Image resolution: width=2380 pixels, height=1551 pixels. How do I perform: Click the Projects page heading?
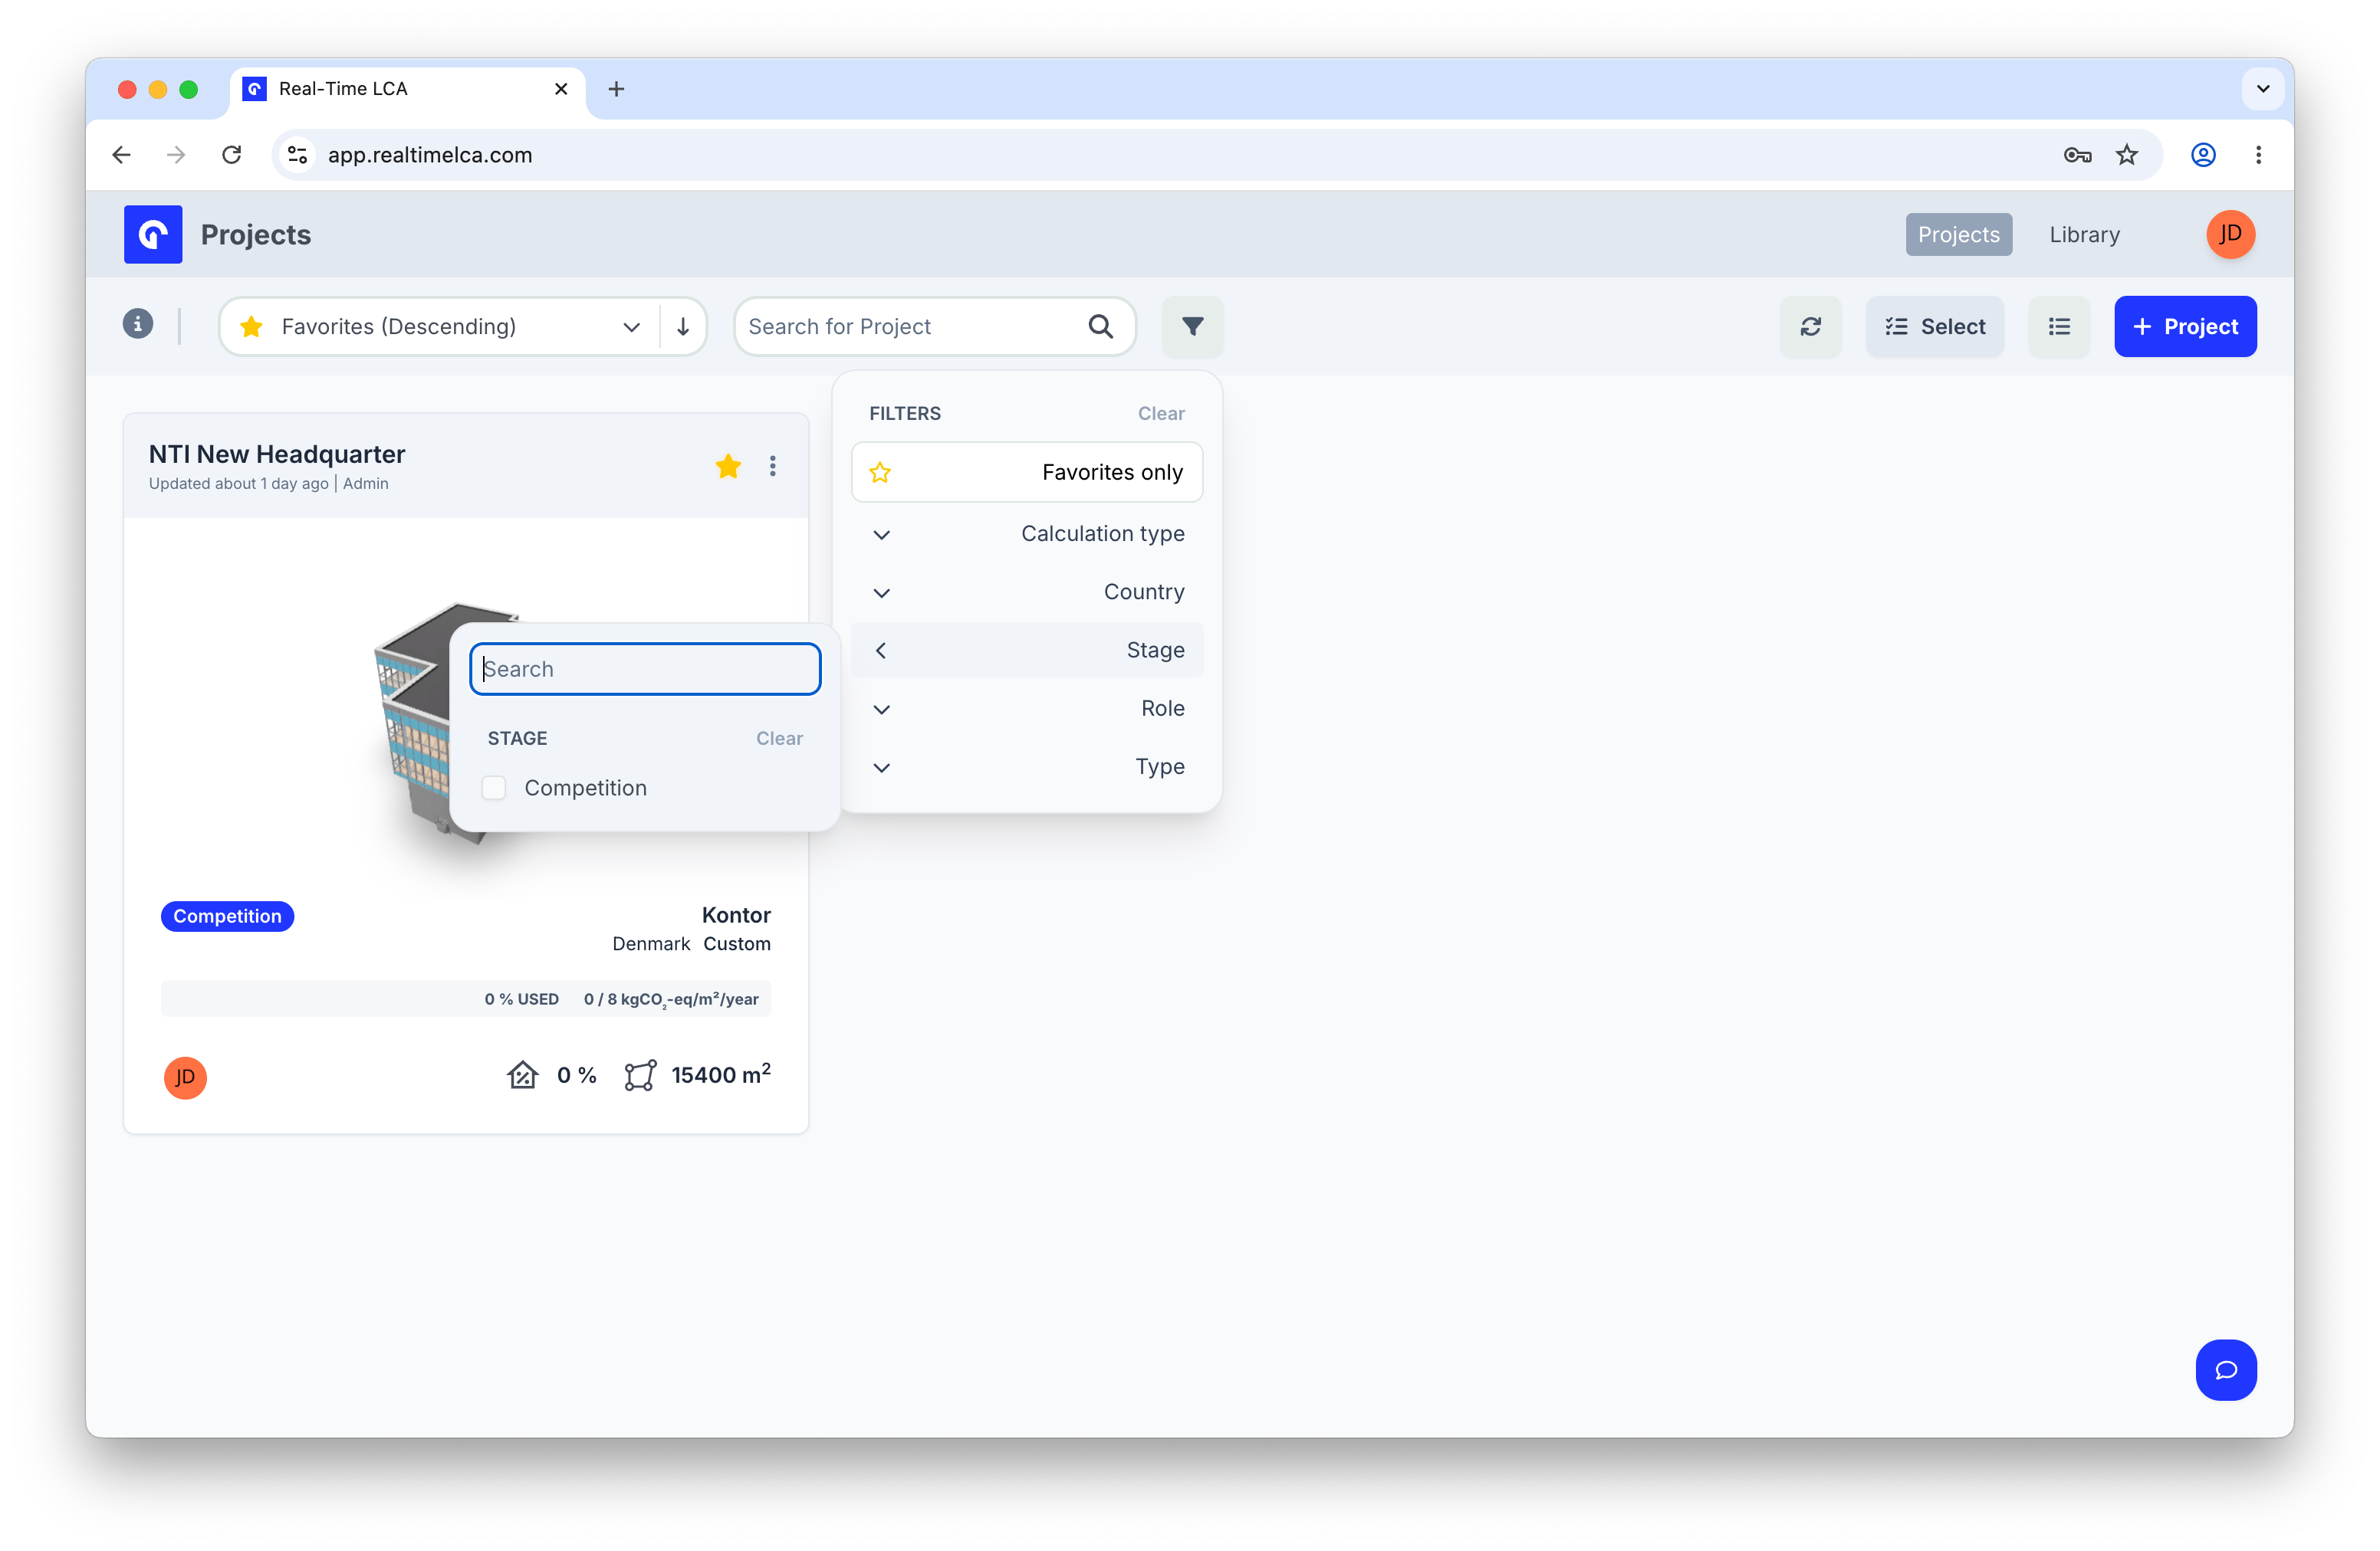pyautogui.click(x=255, y=234)
